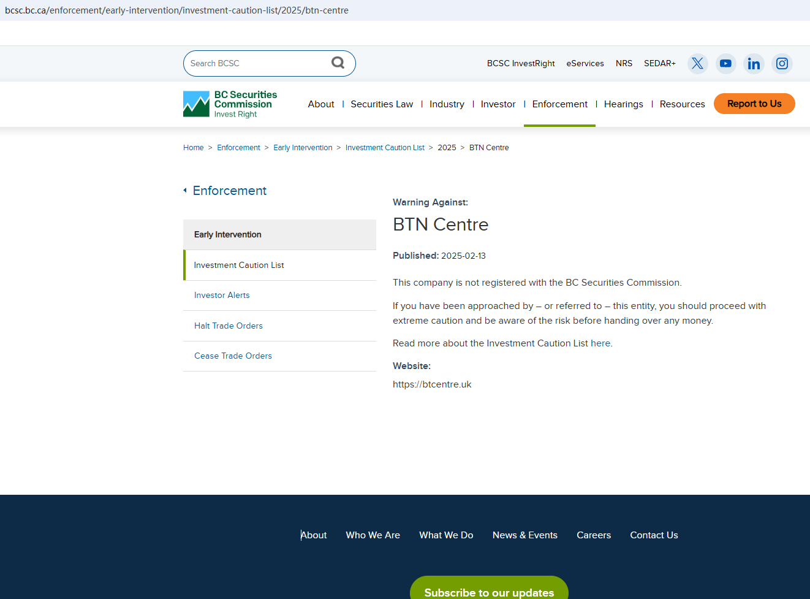
Task: Visit BCSC LinkedIn page icon
Action: [x=754, y=63]
